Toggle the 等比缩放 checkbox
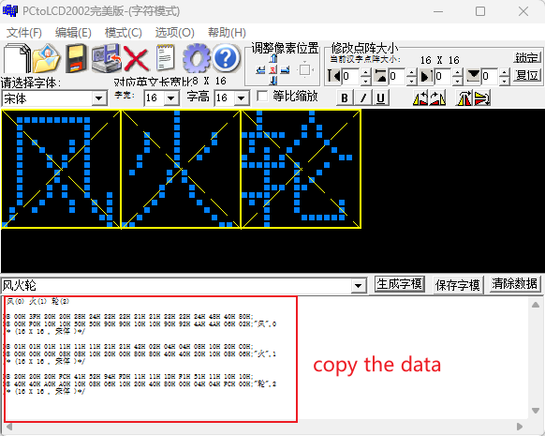Viewport: 545px width, 436px height. [x=262, y=96]
